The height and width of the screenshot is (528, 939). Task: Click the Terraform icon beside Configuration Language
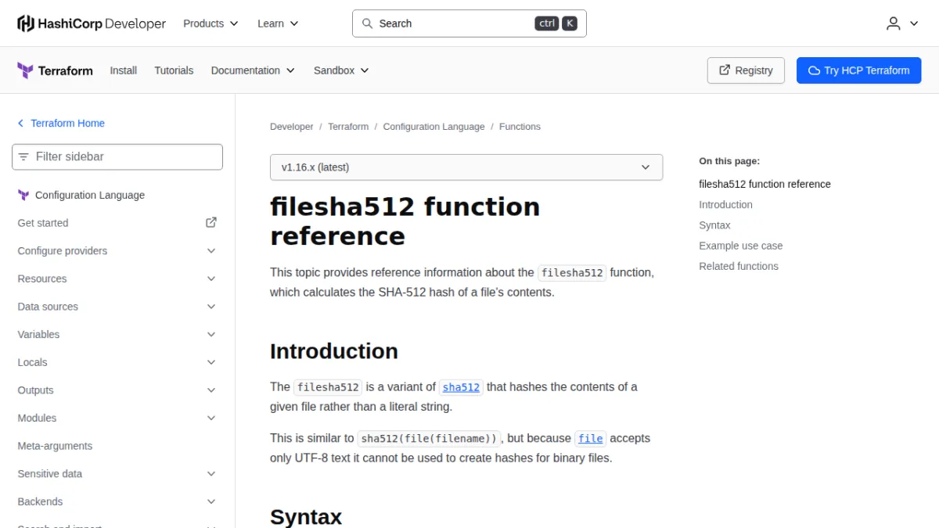[23, 196]
